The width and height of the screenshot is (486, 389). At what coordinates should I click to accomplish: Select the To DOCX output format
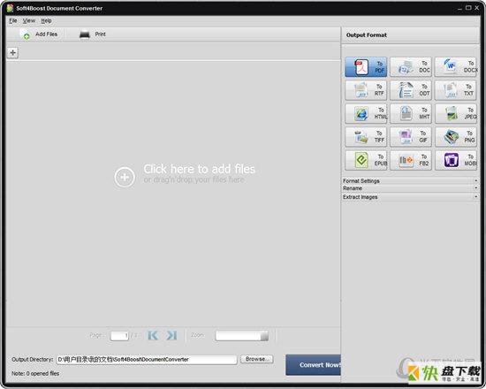(456, 66)
